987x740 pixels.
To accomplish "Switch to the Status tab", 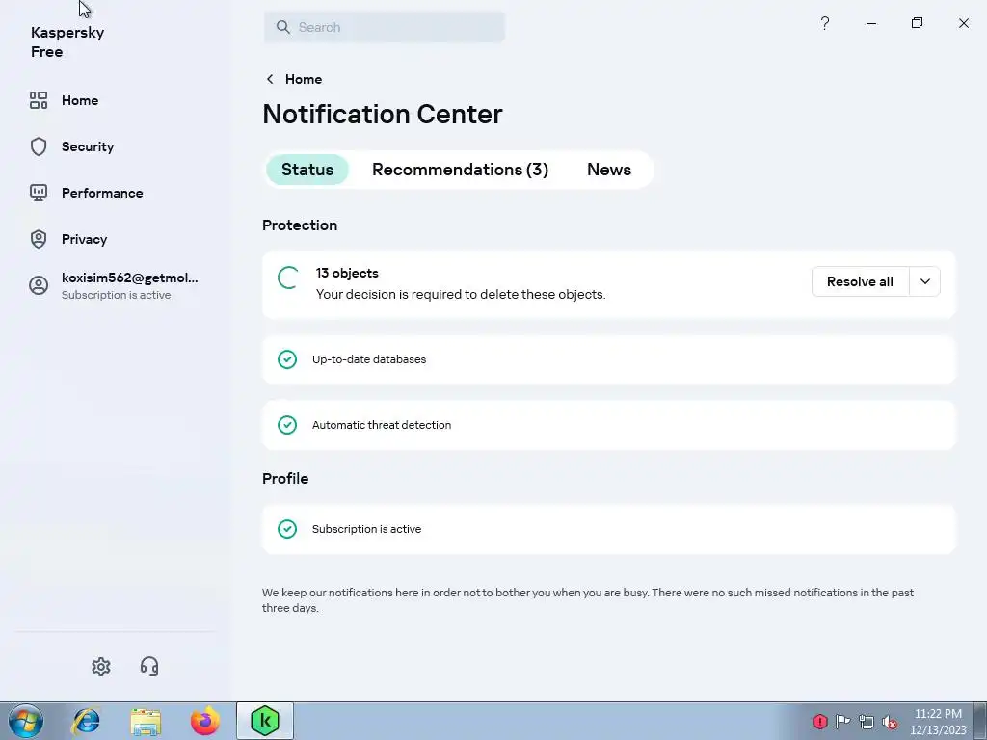I will click(307, 170).
